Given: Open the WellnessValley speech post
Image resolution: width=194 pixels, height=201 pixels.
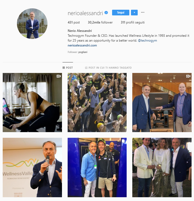Looking at the screenshot, I should pyautogui.click(x=32, y=167).
